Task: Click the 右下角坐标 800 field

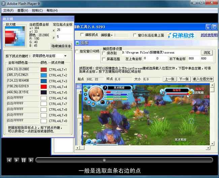Action: (x=194, y=59)
